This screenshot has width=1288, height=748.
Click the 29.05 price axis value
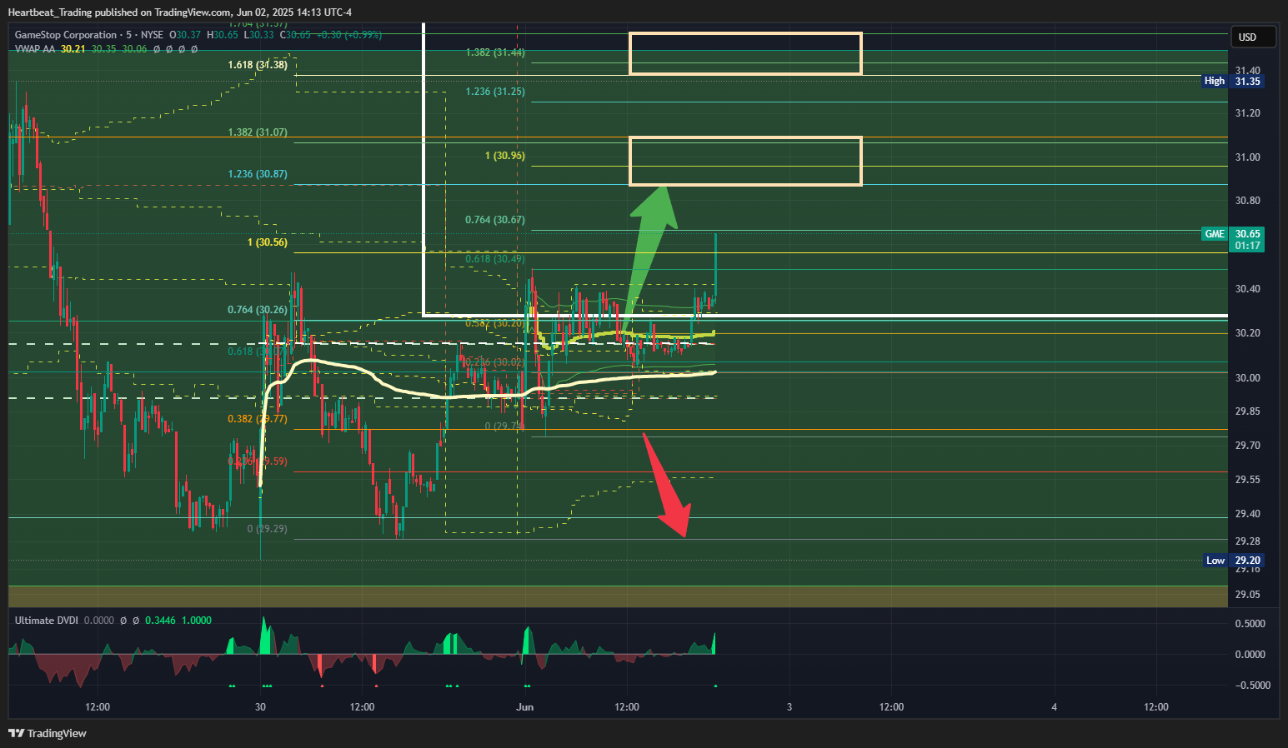[x=1247, y=595]
